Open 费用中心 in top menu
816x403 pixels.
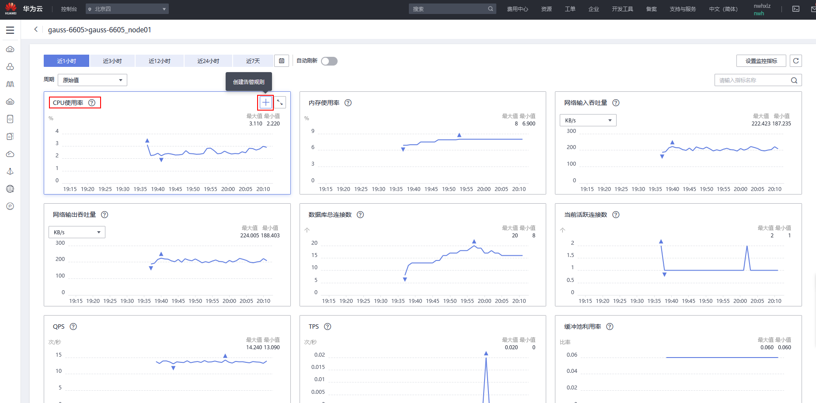click(517, 9)
